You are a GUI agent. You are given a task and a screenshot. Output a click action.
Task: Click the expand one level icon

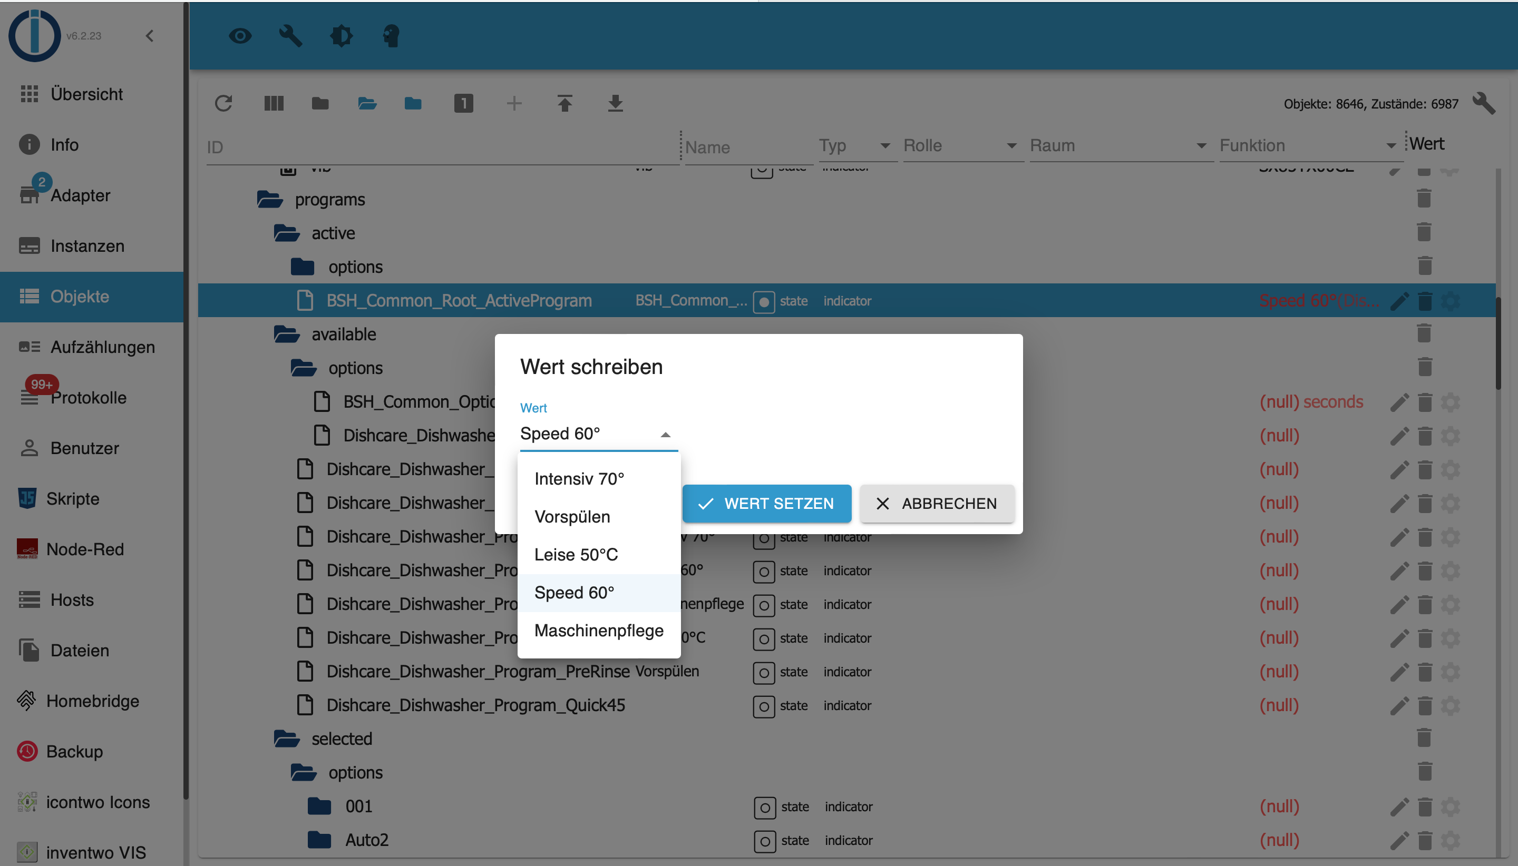(463, 103)
